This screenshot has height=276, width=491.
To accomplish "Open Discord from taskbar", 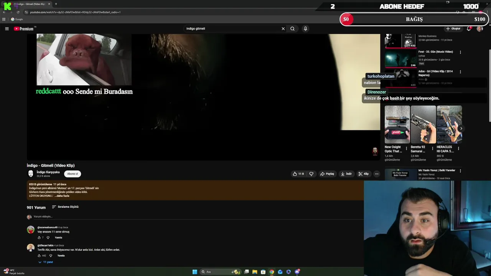I will pos(297,272).
